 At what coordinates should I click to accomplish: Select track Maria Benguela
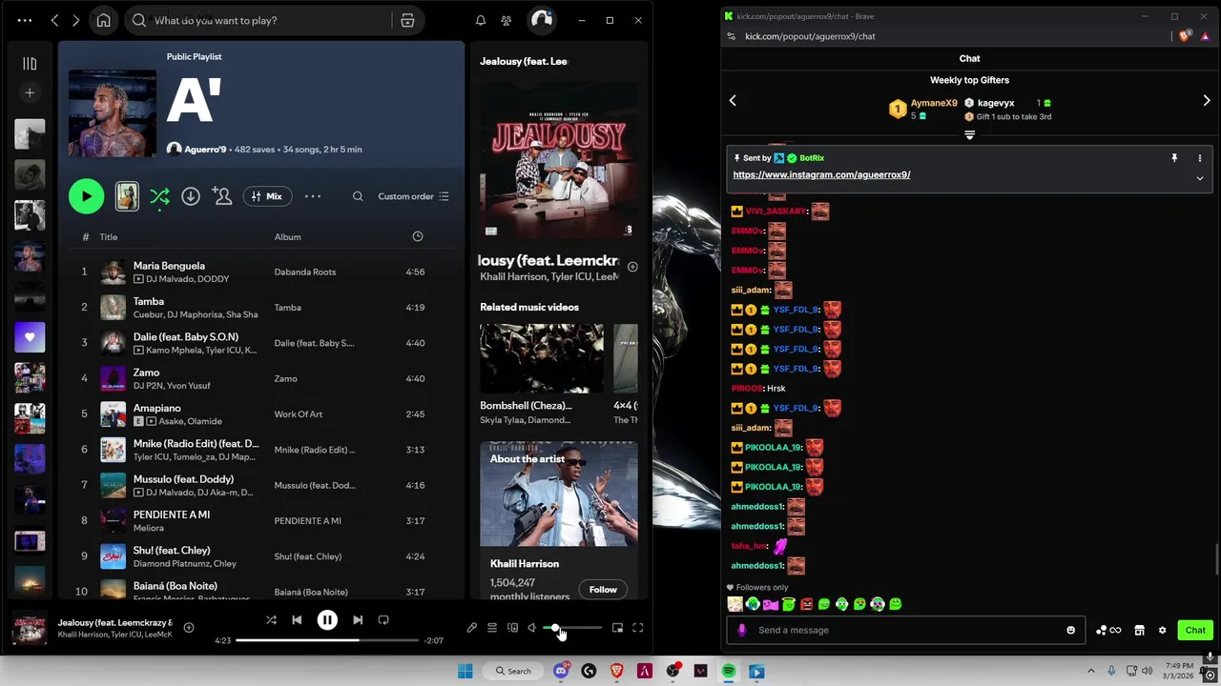[260, 272]
